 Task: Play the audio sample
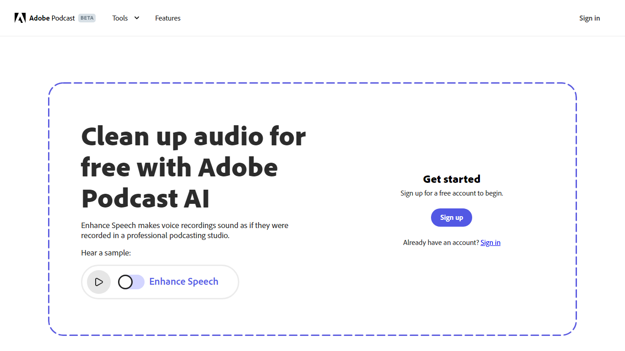[x=99, y=282]
